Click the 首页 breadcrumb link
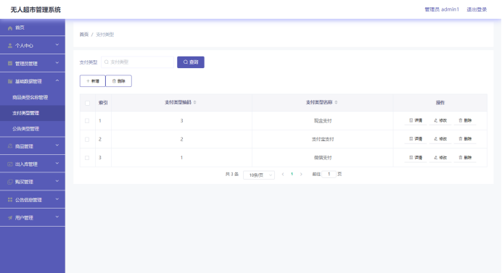Screen dimensions: 502x273 [x=84, y=35]
